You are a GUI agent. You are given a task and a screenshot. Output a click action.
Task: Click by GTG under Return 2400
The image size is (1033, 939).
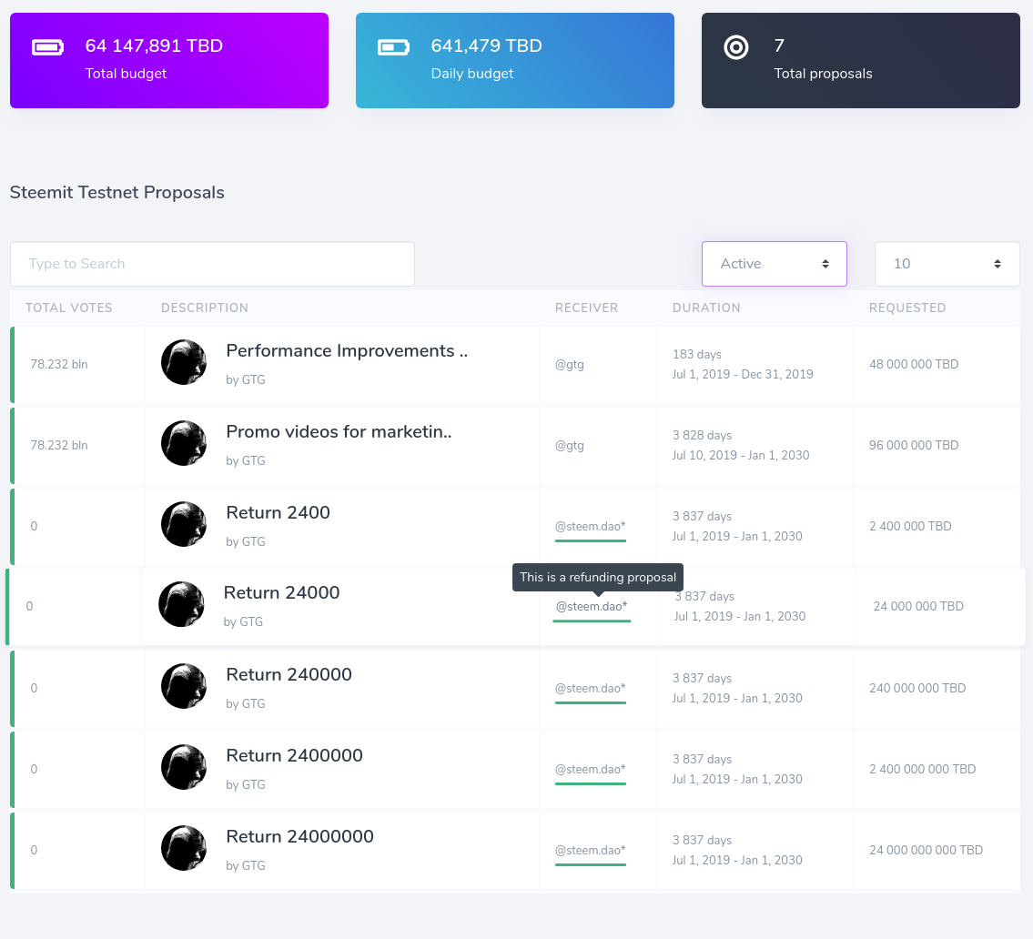tap(246, 542)
